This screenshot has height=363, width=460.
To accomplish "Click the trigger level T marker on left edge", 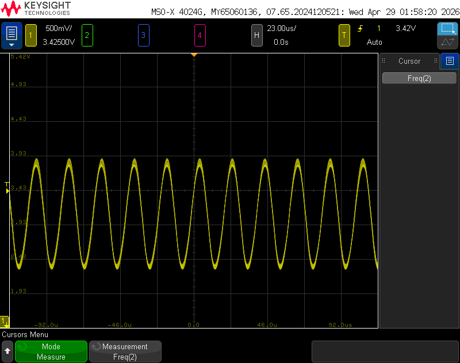I will [x=7, y=188].
